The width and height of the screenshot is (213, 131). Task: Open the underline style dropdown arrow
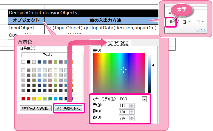click(x=189, y=22)
